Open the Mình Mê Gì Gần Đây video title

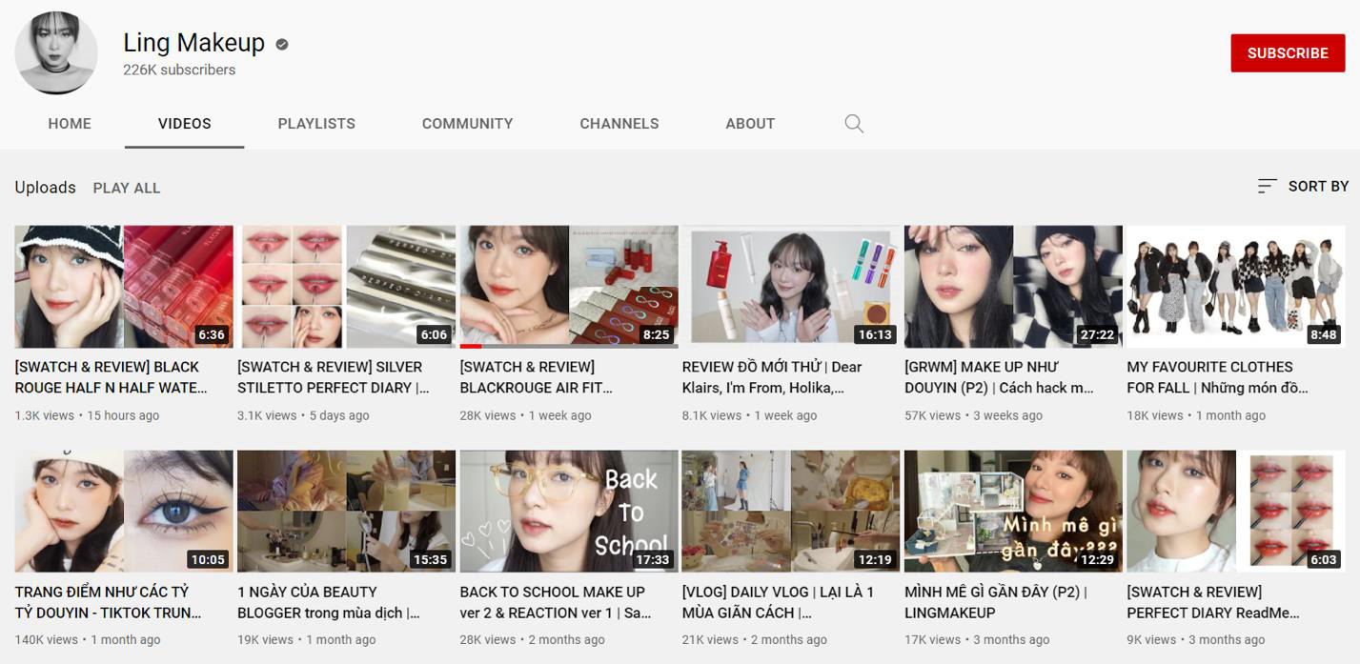pos(996,602)
